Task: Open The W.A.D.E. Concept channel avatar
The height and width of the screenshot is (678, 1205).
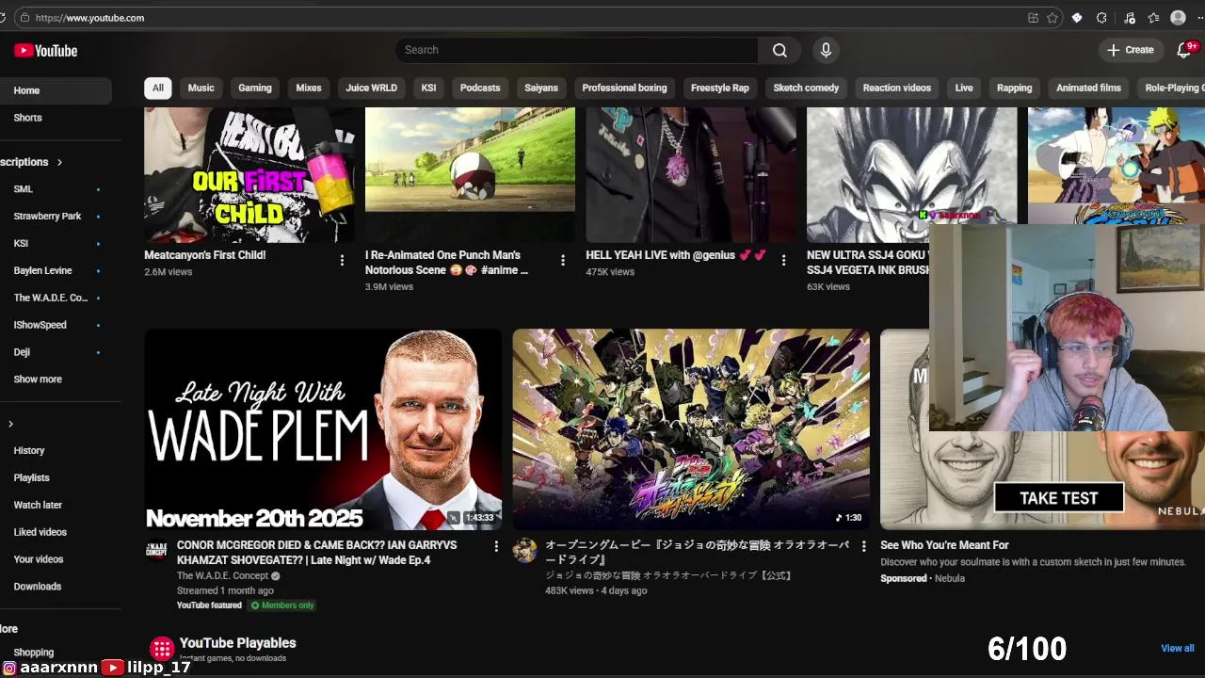Action: click(156, 550)
